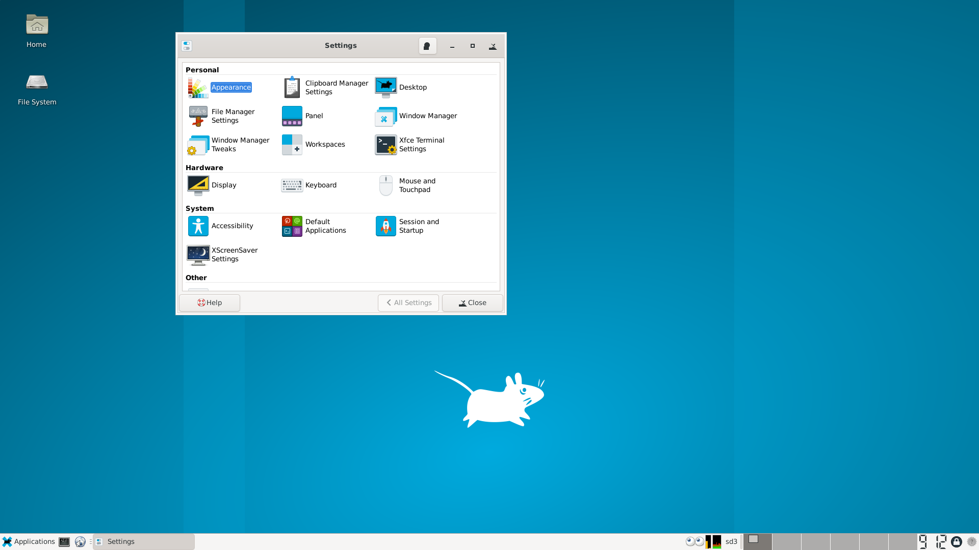979x550 pixels.
Task: Open the Desktop settings icon
Action: (386, 88)
